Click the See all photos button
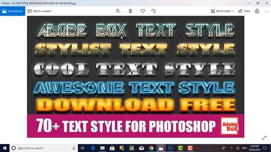Viewport: 271px width, 152px height. pos(12,11)
